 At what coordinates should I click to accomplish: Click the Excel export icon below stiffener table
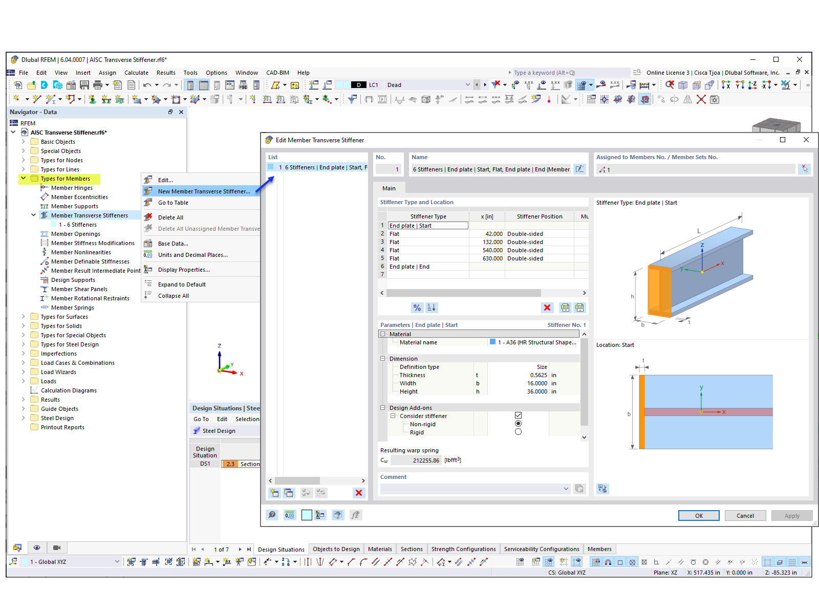(x=565, y=308)
